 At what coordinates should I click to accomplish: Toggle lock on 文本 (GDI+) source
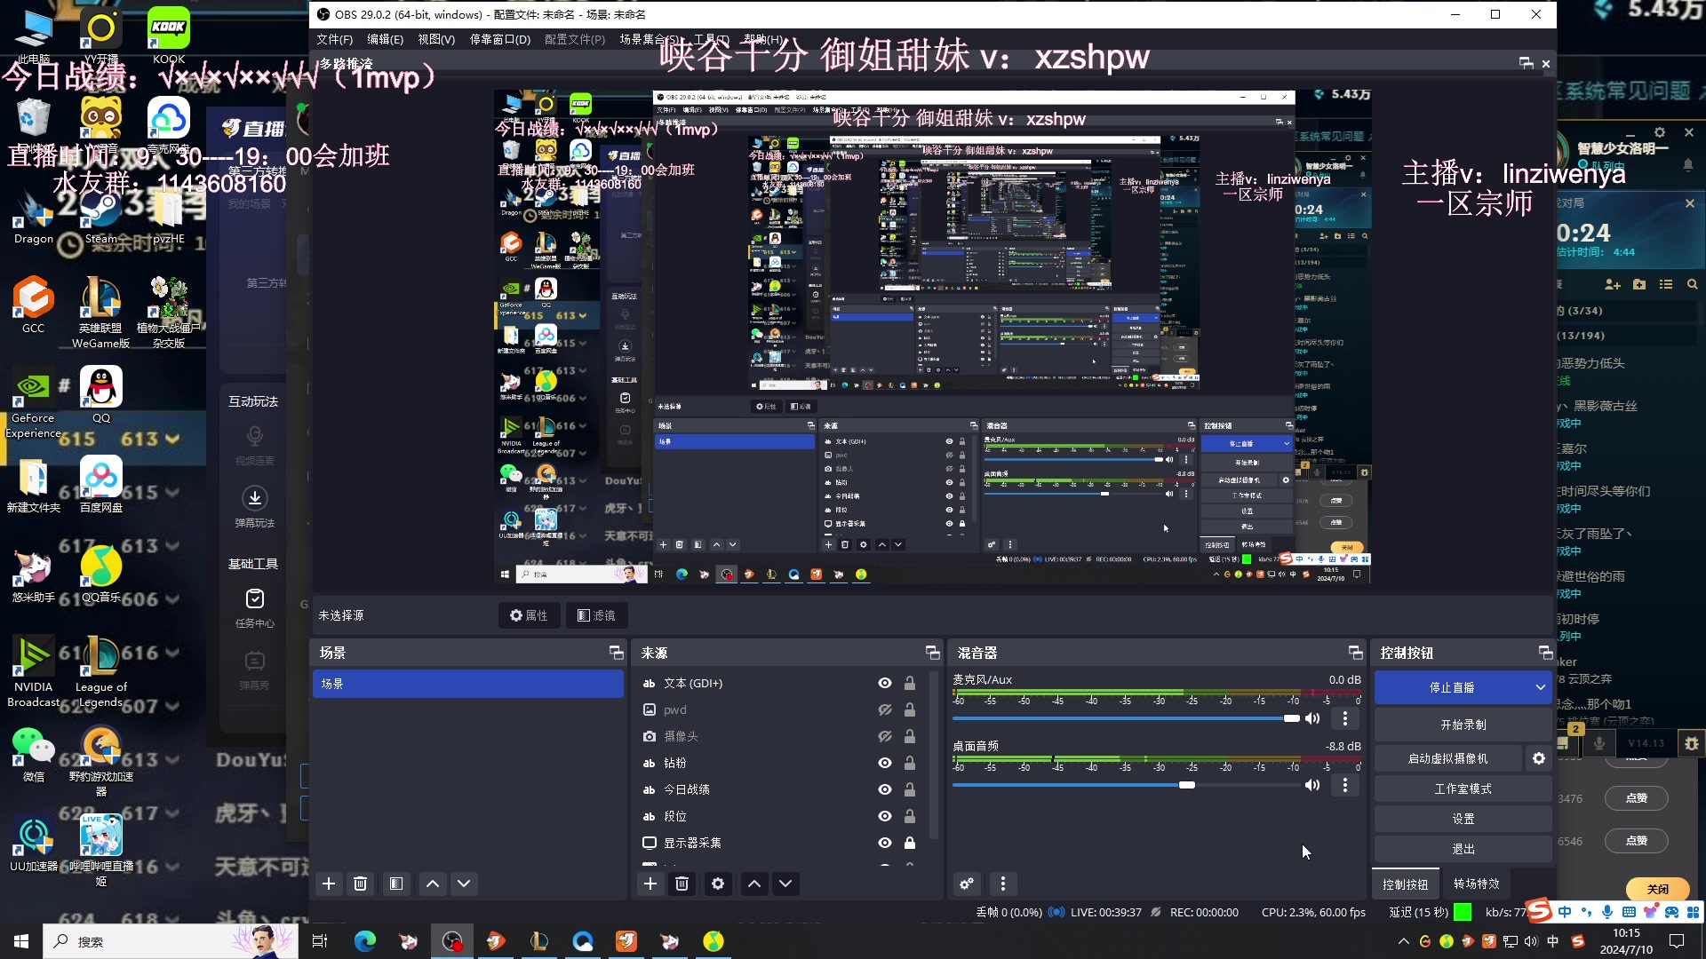(x=910, y=683)
